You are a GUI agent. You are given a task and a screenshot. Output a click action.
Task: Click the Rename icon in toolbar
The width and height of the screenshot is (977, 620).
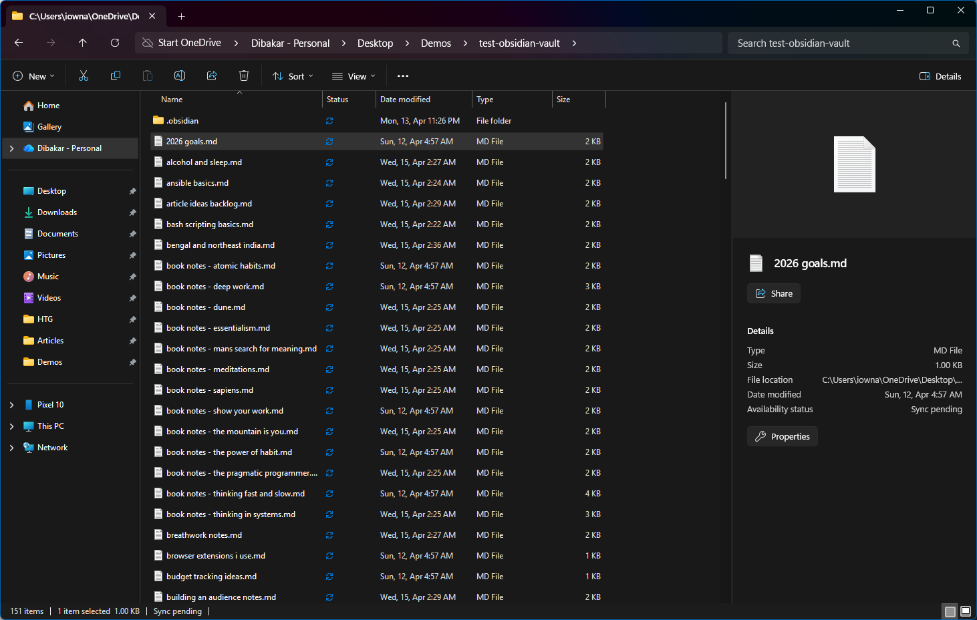(180, 76)
